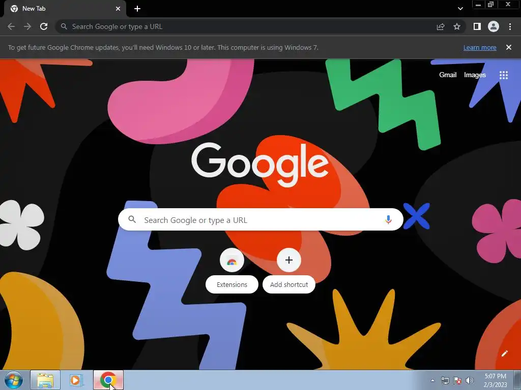
Task: Bookmark this tab with the star icon
Action: pyautogui.click(x=457, y=26)
